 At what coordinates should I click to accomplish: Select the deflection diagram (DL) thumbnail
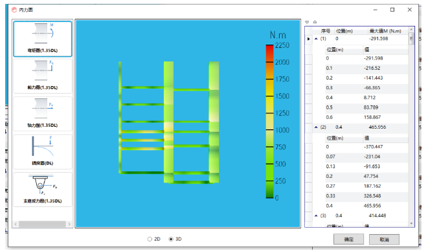pyautogui.click(x=43, y=151)
